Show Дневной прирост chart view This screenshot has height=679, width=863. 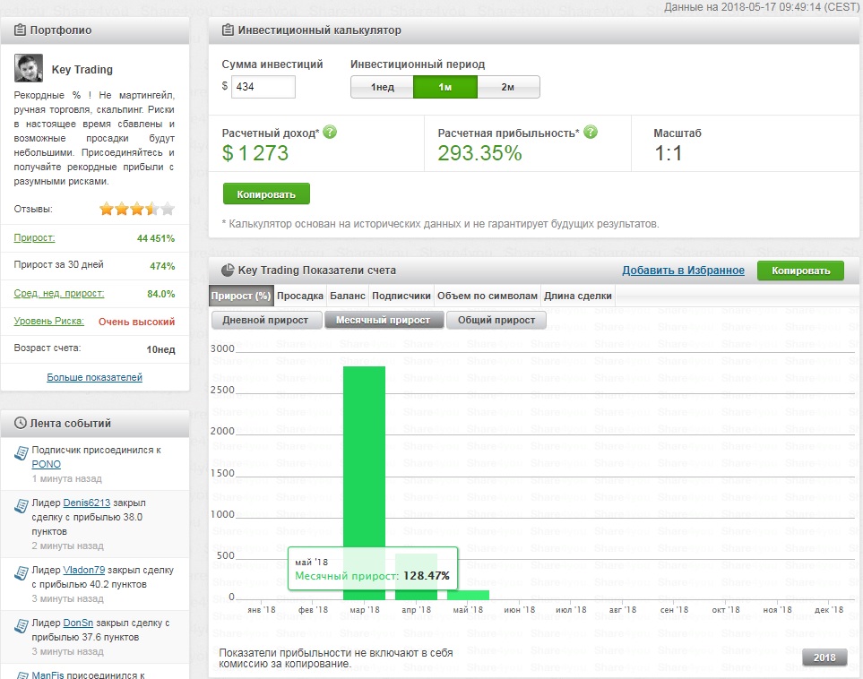pos(265,320)
